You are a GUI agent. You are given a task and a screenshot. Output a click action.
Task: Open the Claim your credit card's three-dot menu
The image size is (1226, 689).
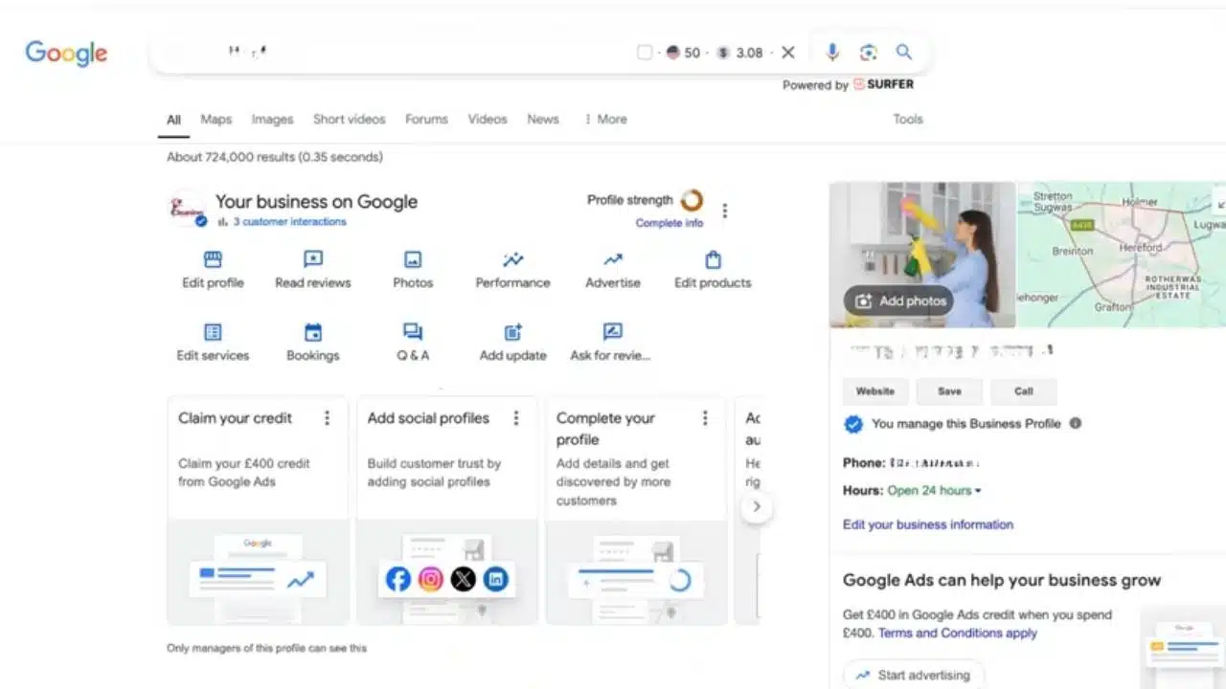point(327,418)
